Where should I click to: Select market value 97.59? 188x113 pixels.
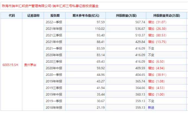coord(101,22)
